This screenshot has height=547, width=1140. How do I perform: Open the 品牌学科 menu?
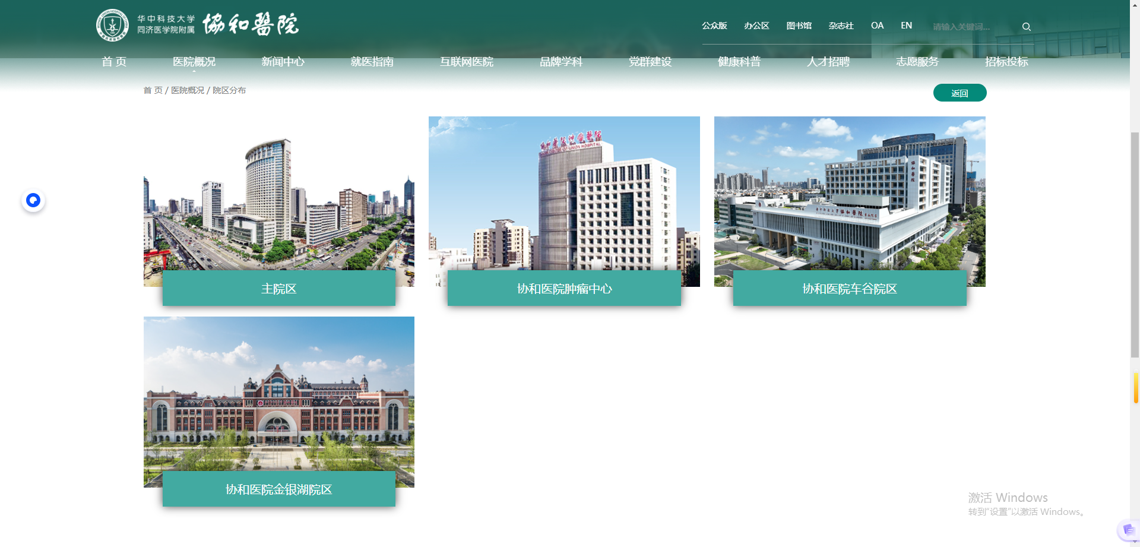coord(561,62)
